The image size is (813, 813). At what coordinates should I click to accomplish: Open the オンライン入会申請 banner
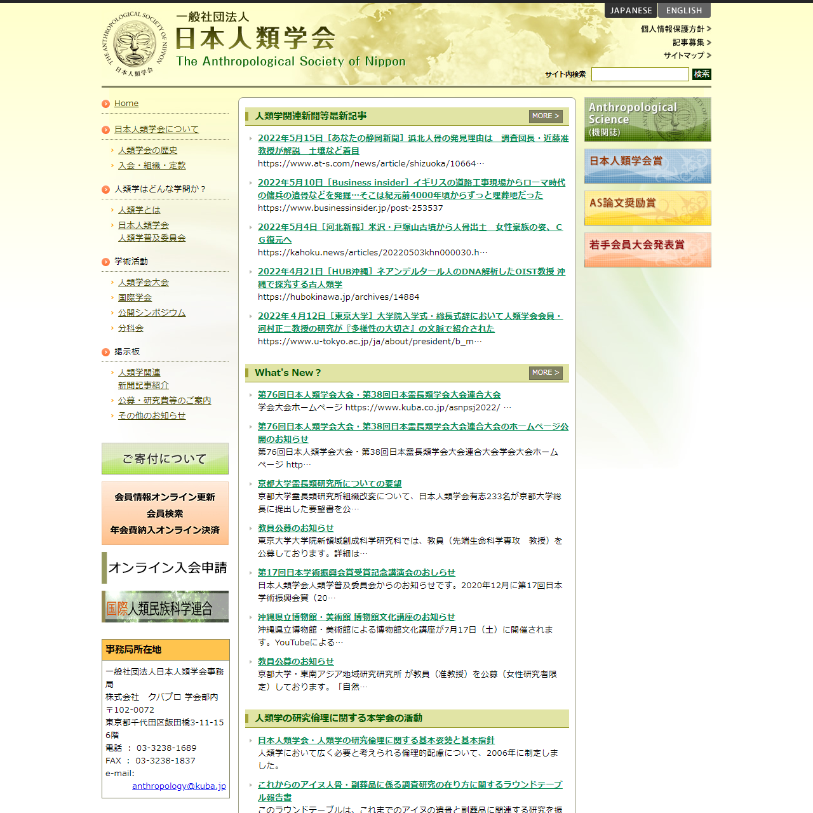(165, 568)
